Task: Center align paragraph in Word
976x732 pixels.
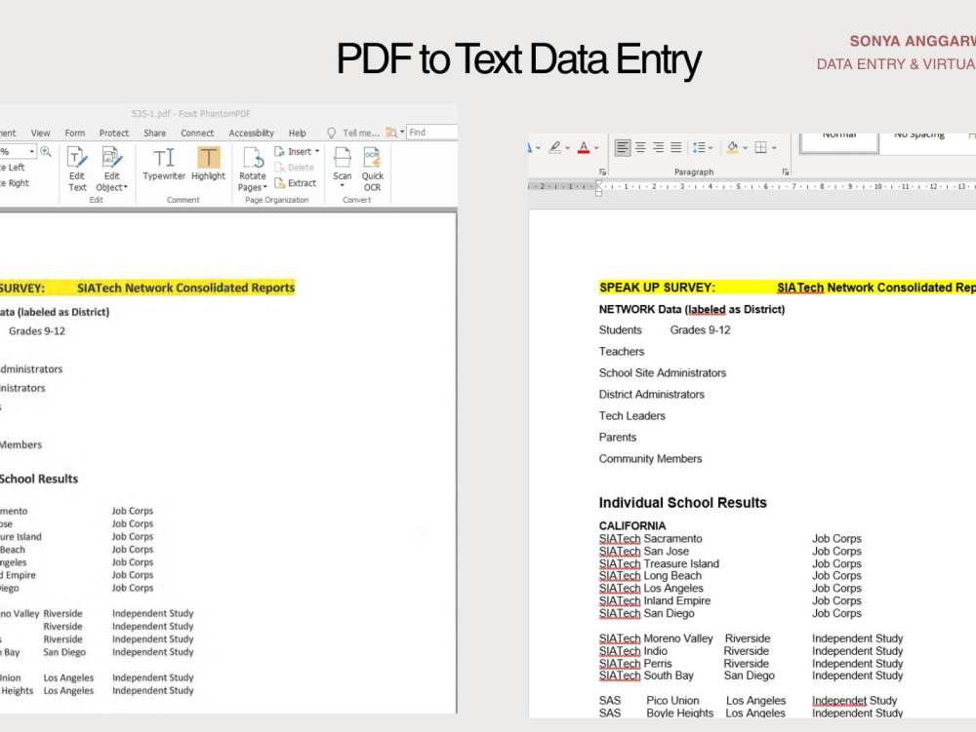Action: [x=640, y=148]
